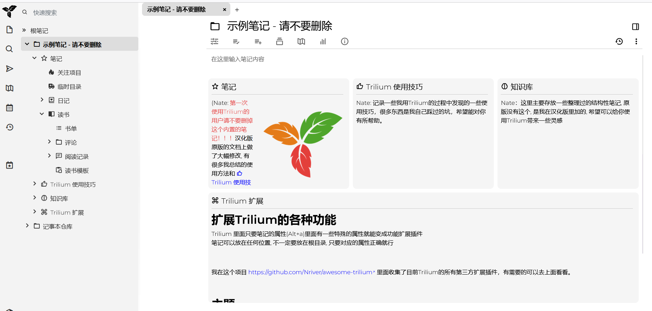This screenshot has height=311, width=652.
Task: Select 根笔记 in the tree
Action: (x=39, y=31)
